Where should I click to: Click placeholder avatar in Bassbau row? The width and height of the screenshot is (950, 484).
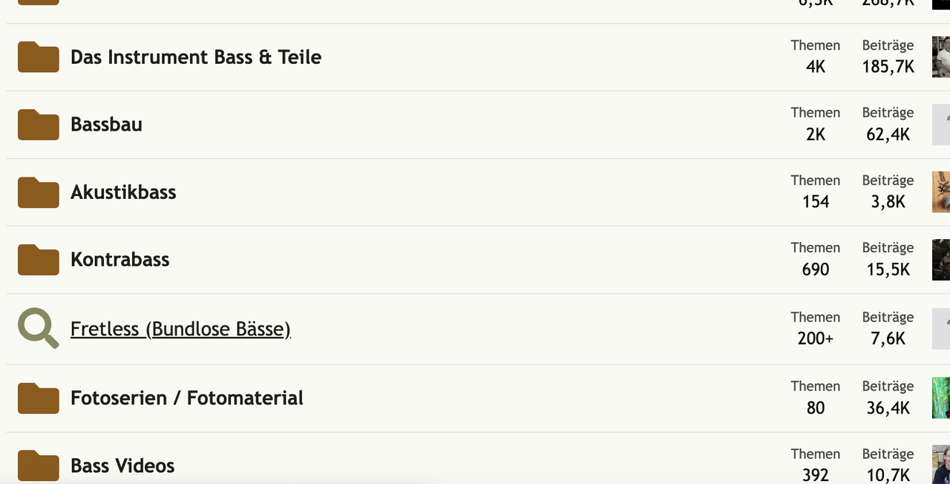click(941, 125)
